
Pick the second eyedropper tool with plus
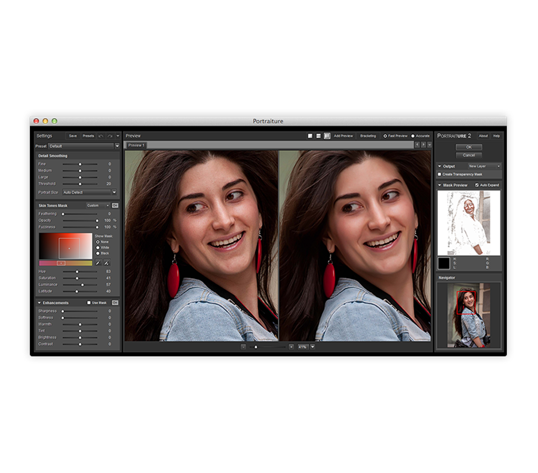pyautogui.click(x=107, y=263)
